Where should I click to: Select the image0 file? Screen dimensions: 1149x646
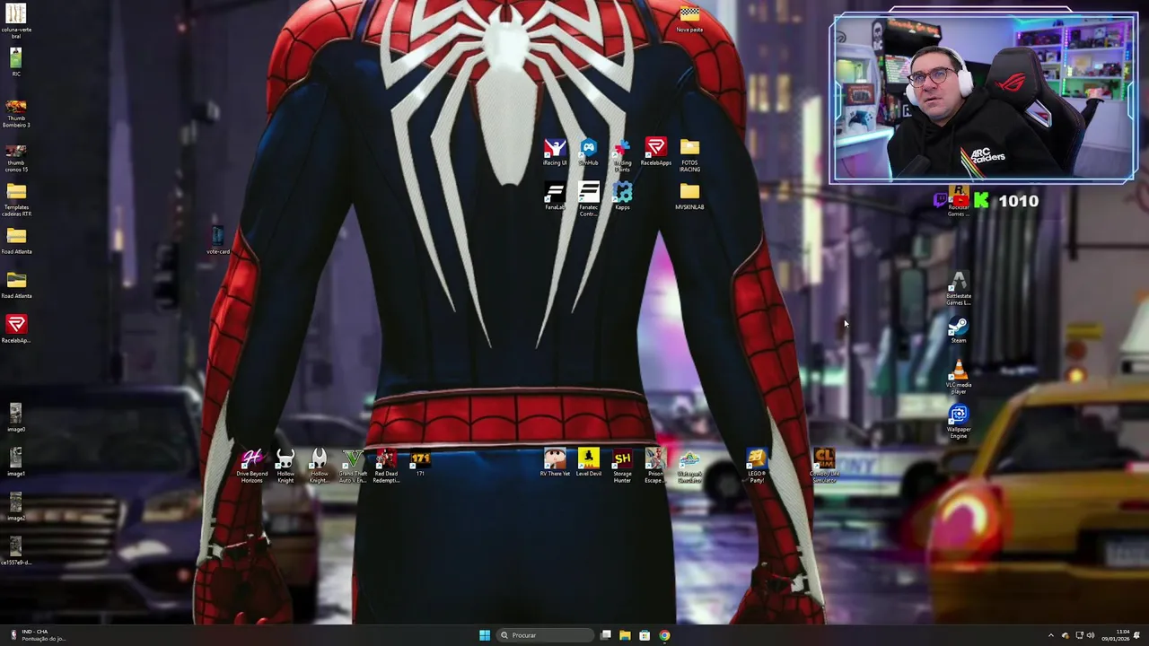point(16,418)
